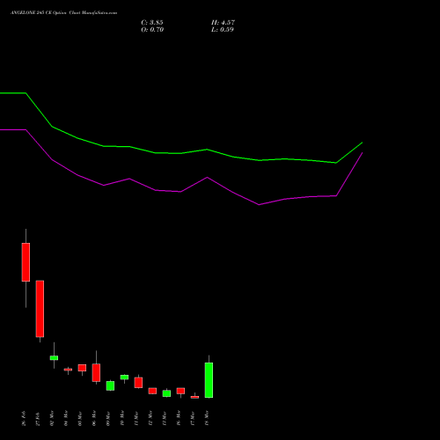This screenshot has width=440, height=440.
Task: Click the red candle for 26 Feb
Action: point(26,262)
